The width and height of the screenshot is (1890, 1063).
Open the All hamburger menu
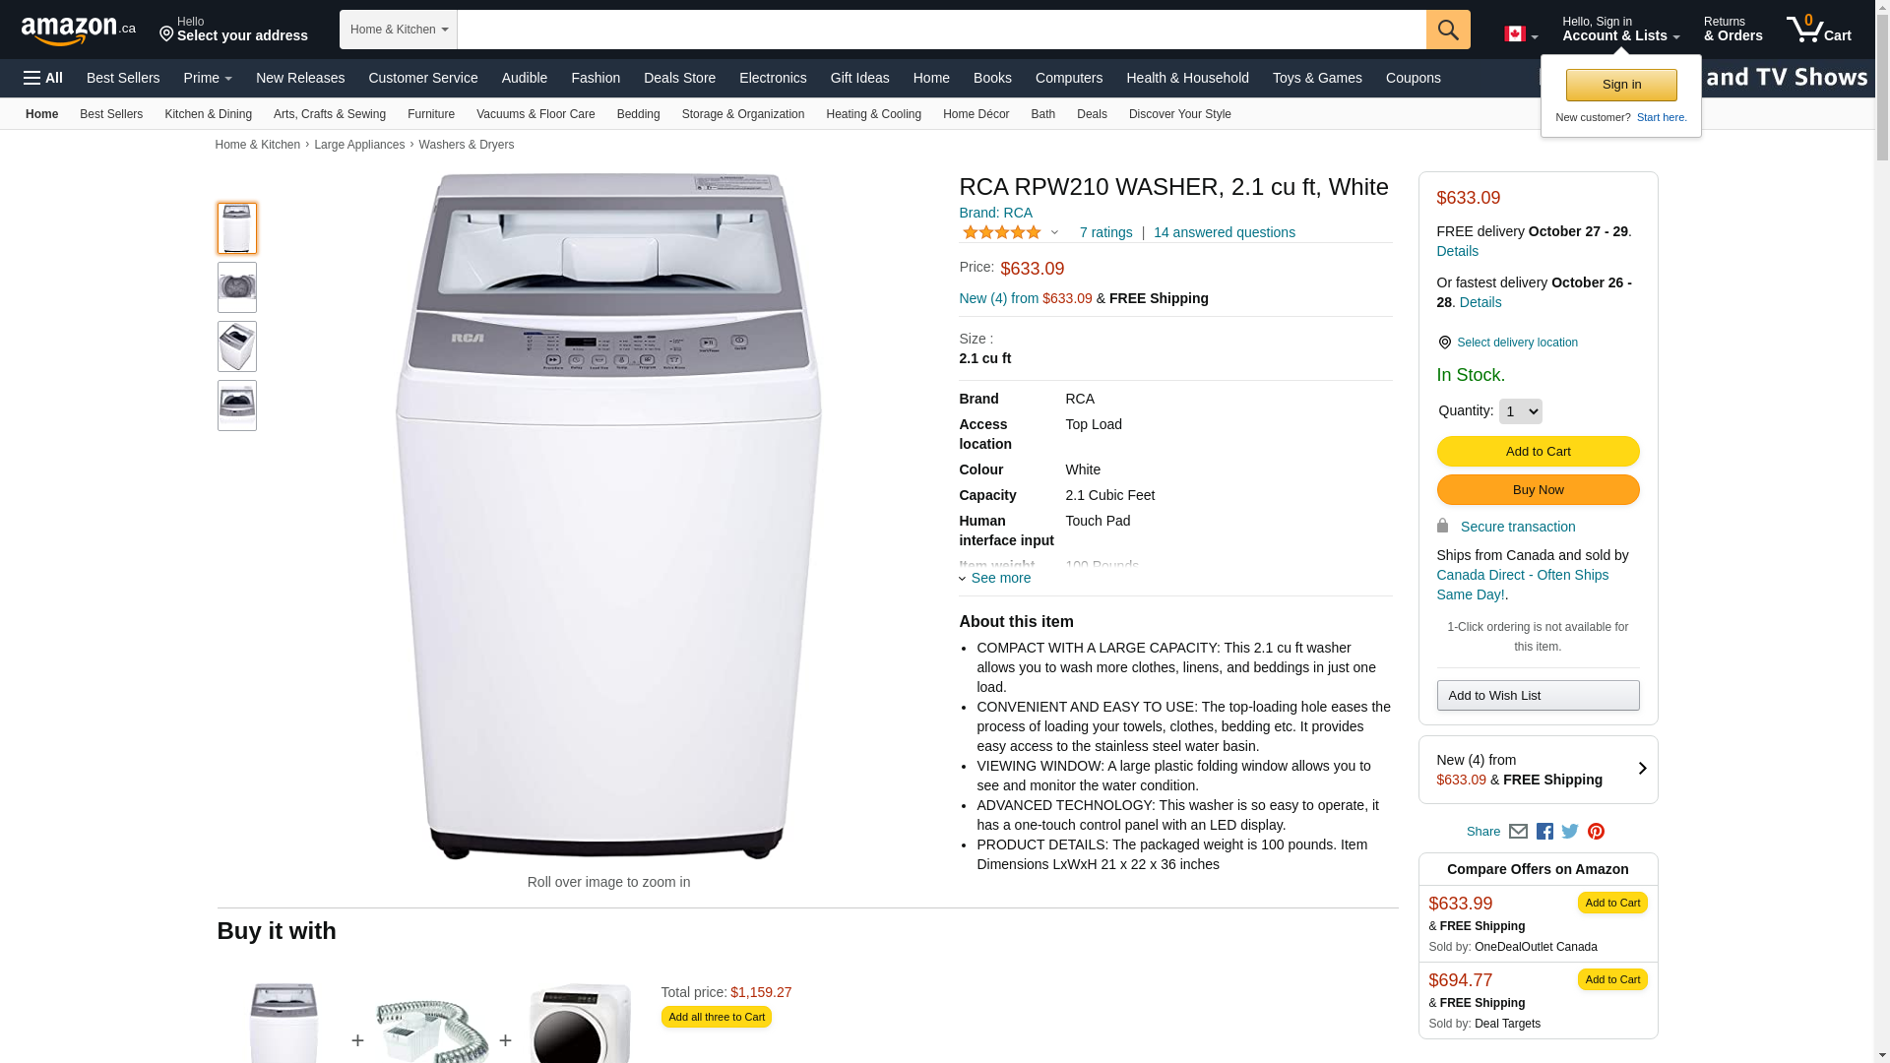tap(43, 78)
